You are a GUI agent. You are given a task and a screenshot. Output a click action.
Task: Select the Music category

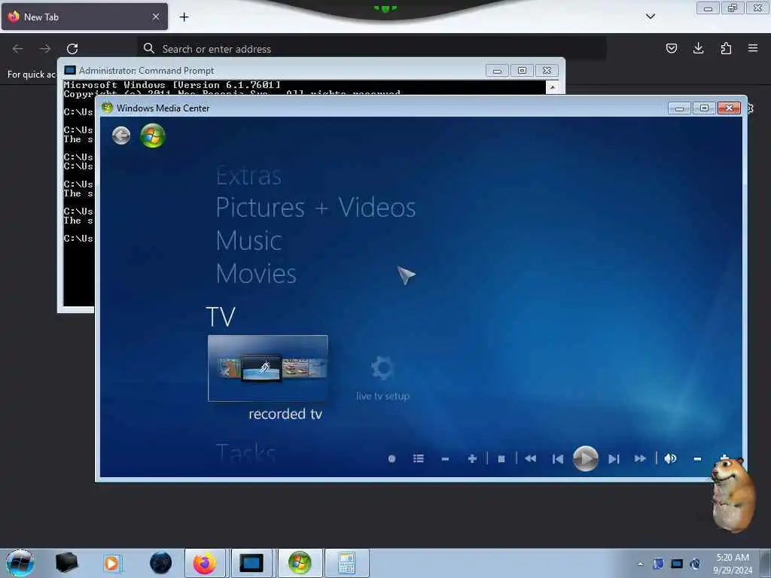[x=248, y=241]
